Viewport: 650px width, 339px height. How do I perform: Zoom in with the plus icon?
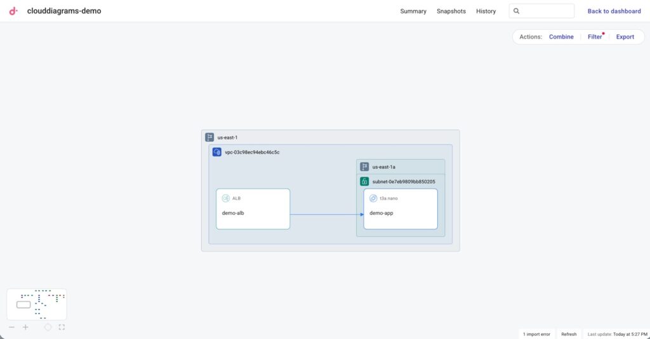click(x=25, y=328)
